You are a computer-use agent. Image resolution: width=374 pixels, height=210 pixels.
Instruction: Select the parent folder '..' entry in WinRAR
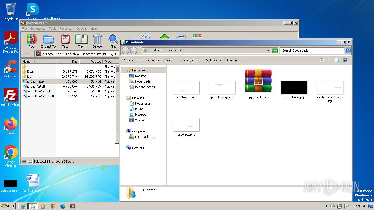(x=28, y=66)
